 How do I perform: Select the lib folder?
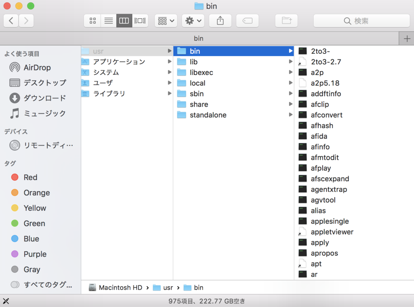[234, 62]
